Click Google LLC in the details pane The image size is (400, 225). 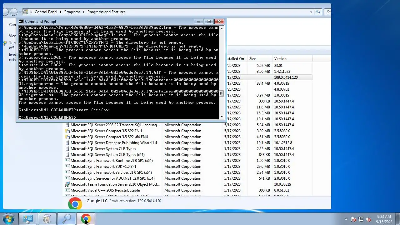pyautogui.click(x=97, y=201)
